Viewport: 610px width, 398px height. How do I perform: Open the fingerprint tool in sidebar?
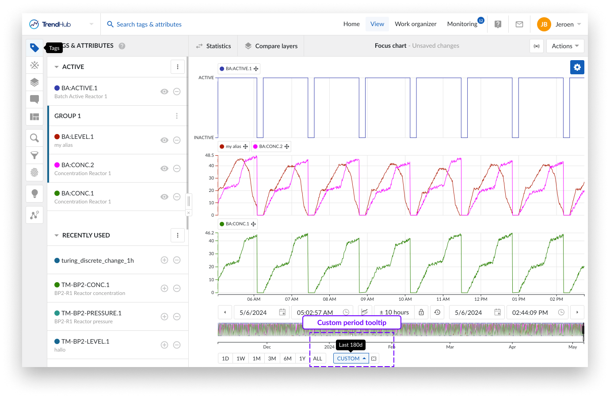pos(34,172)
